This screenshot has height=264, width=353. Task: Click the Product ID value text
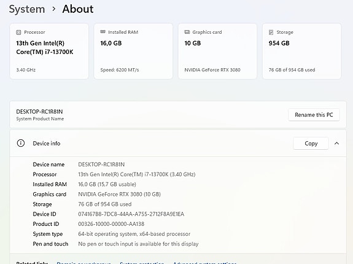coord(111,224)
